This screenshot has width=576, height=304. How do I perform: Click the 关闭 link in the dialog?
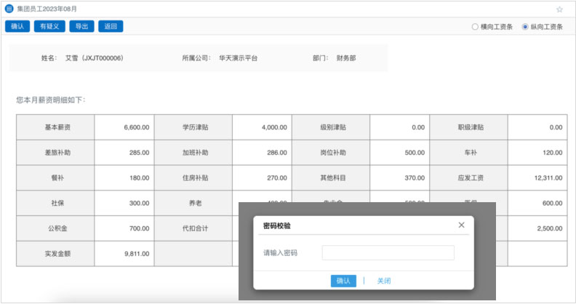click(x=384, y=281)
